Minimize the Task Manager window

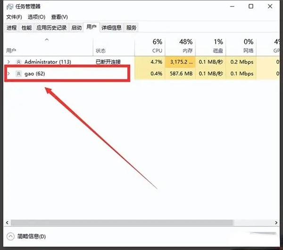pos(232,7)
